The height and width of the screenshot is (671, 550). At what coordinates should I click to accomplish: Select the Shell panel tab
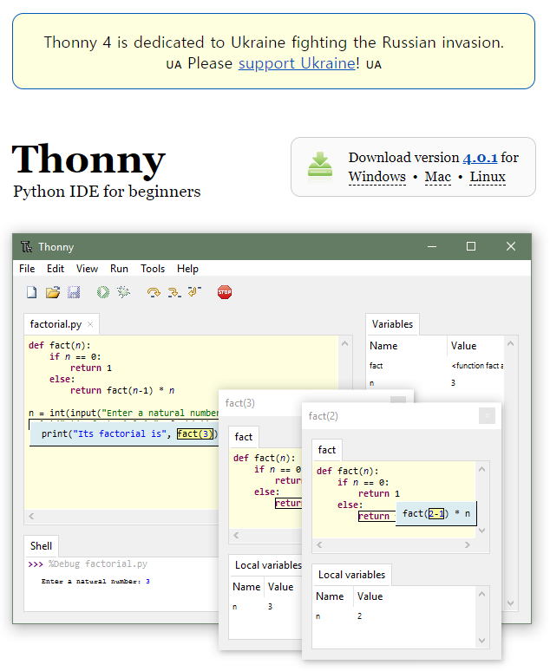(41, 546)
